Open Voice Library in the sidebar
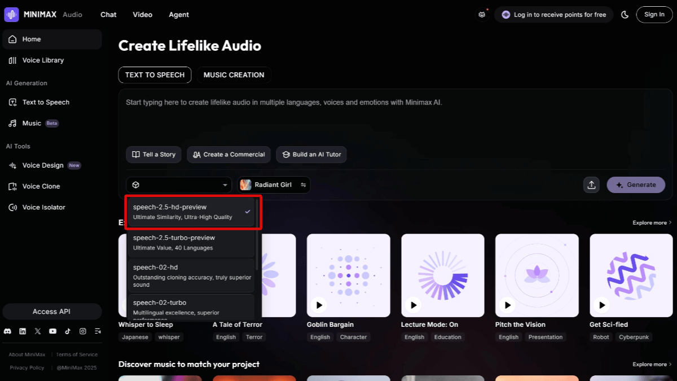The height and width of the screenshot is (381, 677). pos(52,60)
